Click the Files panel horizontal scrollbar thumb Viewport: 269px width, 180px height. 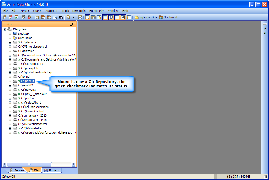click(x=29, y=164)
